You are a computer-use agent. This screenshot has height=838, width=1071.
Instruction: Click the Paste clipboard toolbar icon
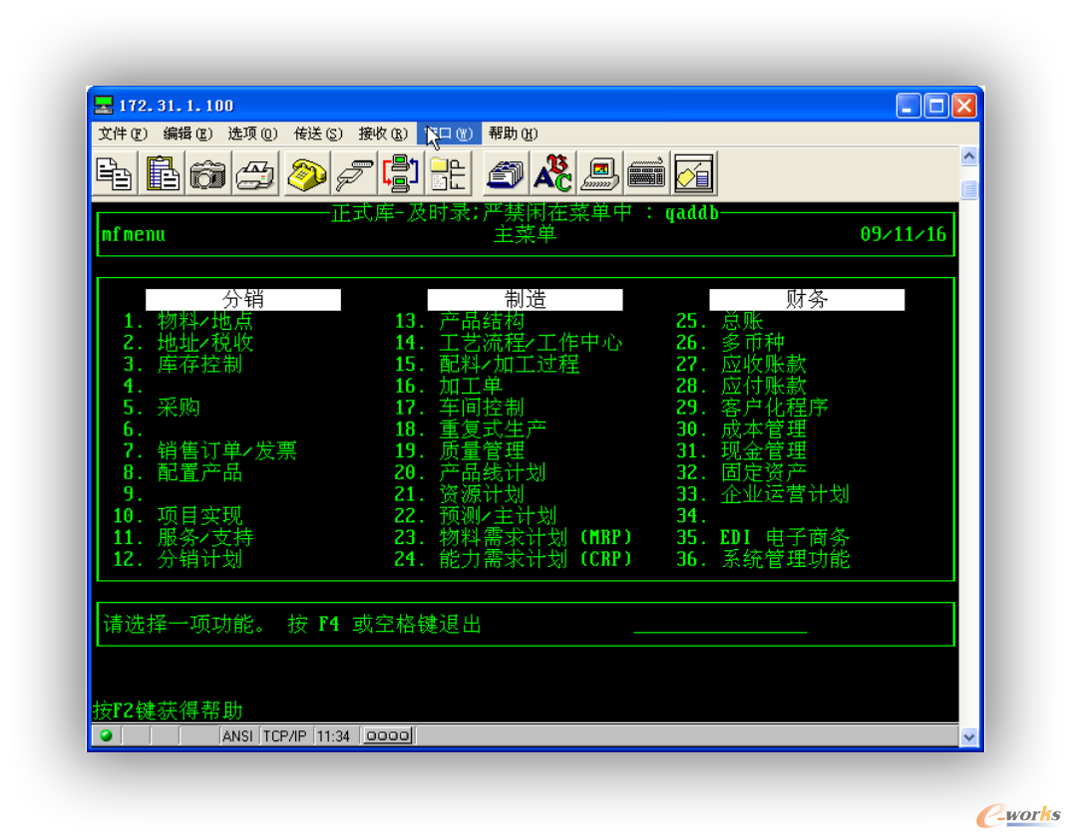click(x=163, y=174)
